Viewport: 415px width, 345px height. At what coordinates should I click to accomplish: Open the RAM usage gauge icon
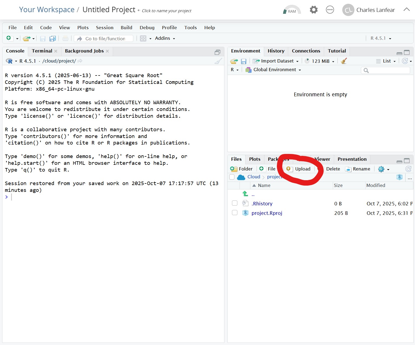pyautogui.click(x=291, y=10)
